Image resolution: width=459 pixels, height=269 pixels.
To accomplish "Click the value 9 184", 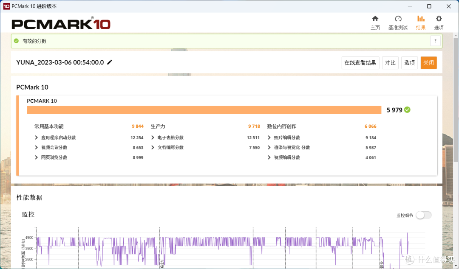I will click(371, 138).
